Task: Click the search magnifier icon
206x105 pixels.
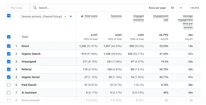Action: 35,8
